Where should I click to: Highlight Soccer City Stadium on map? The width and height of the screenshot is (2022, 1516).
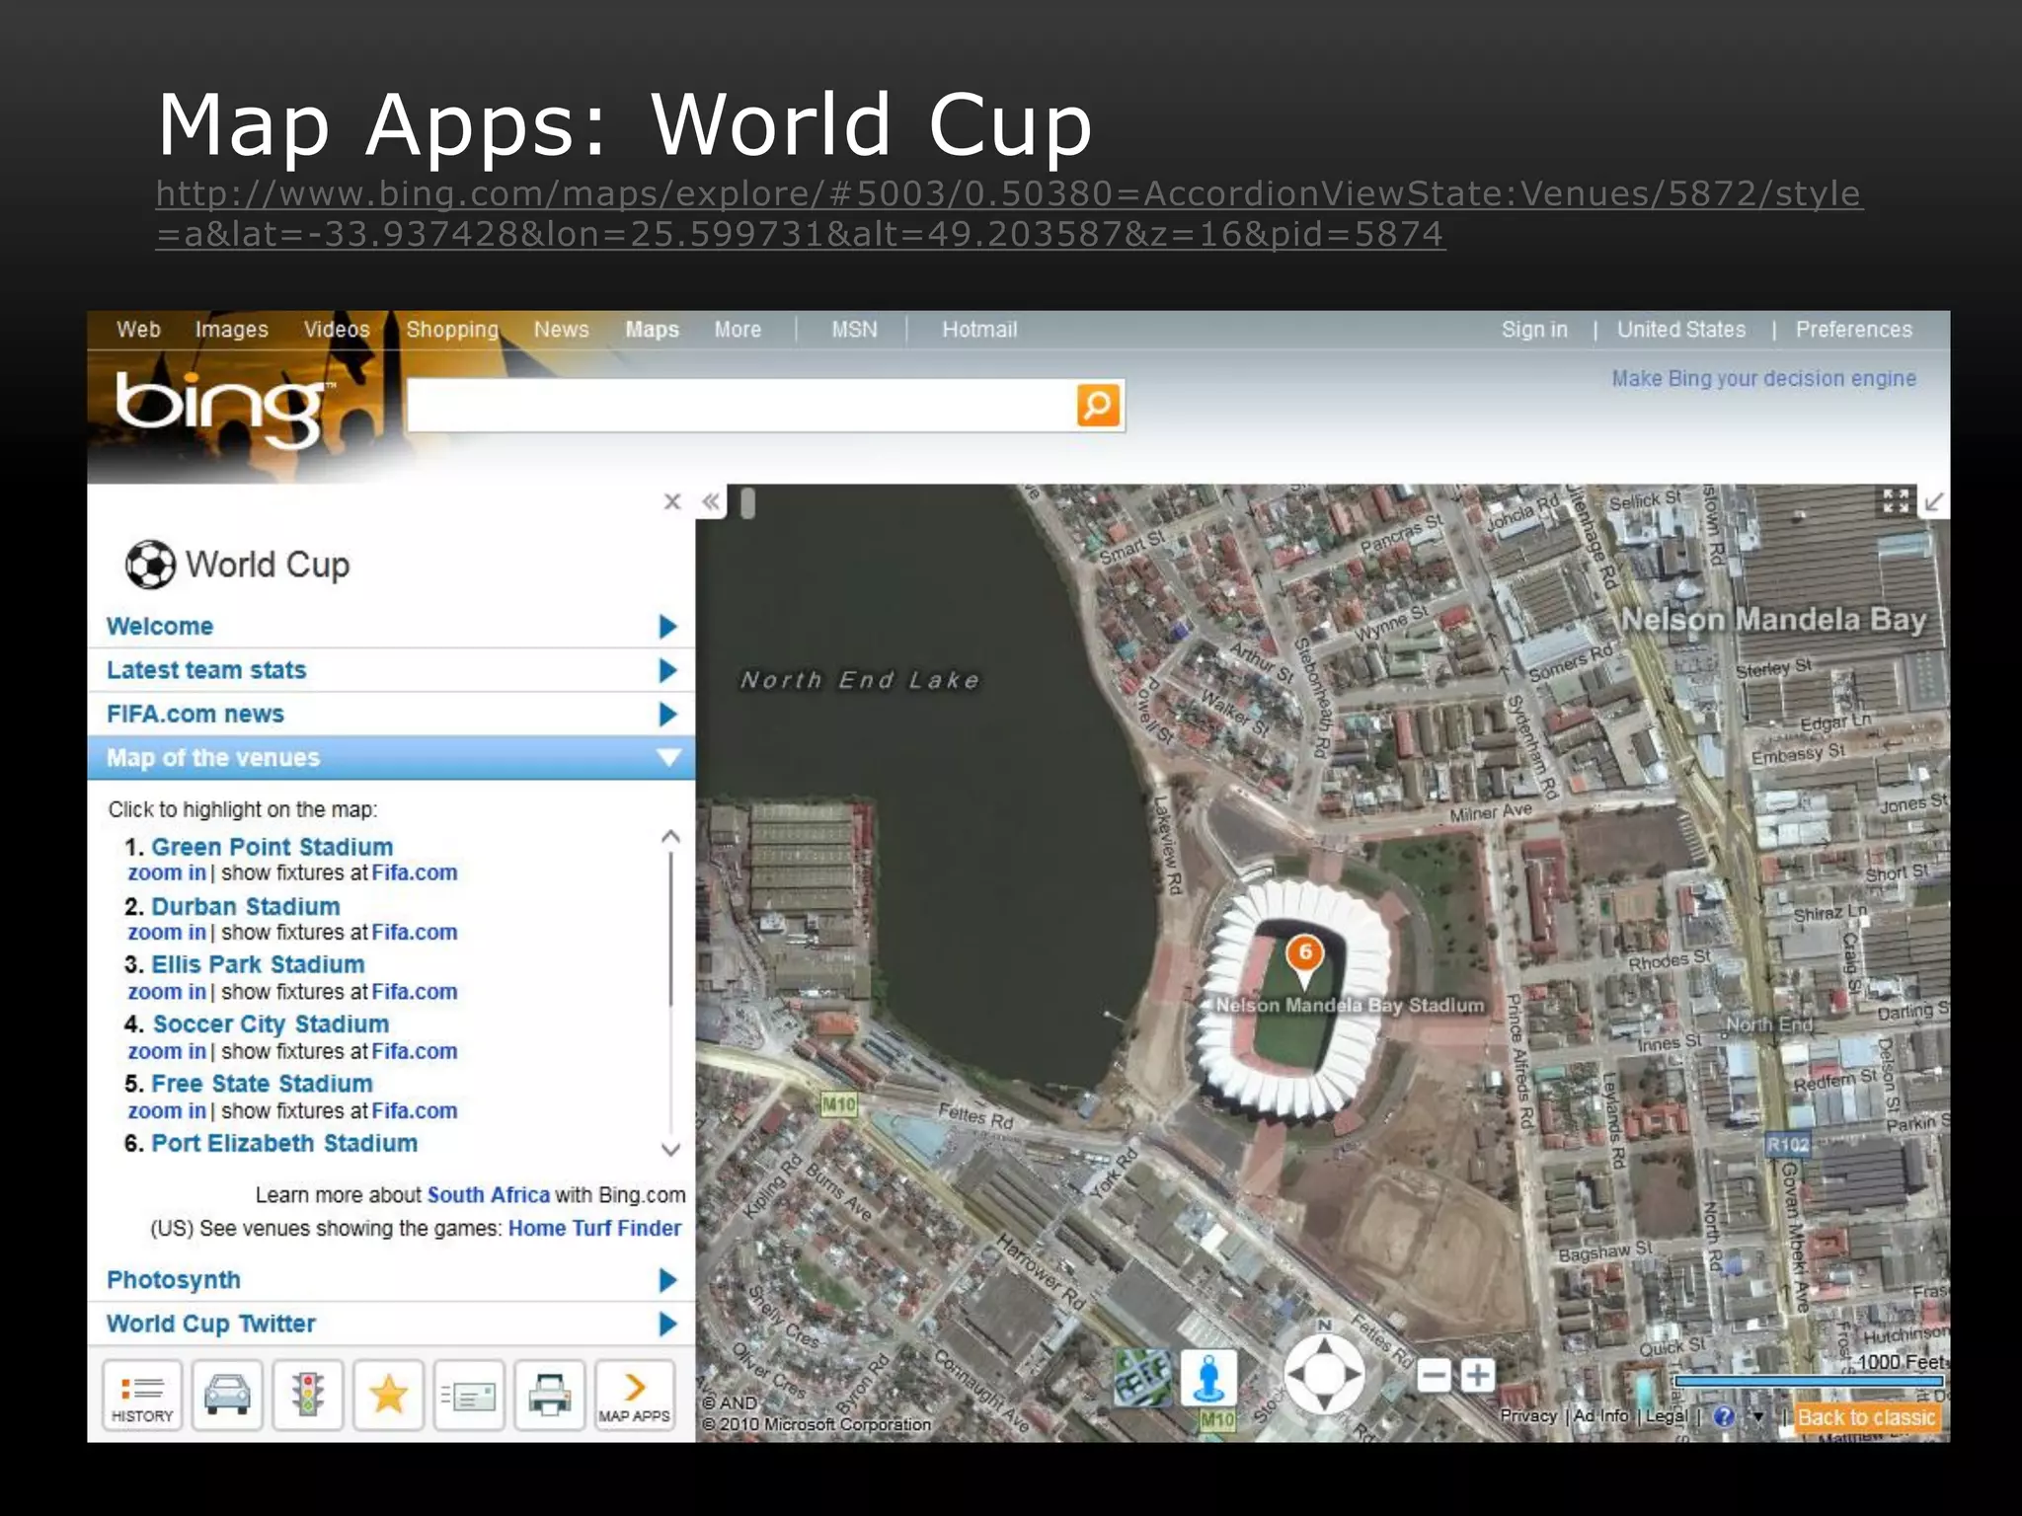click(x=271, y=1024)
